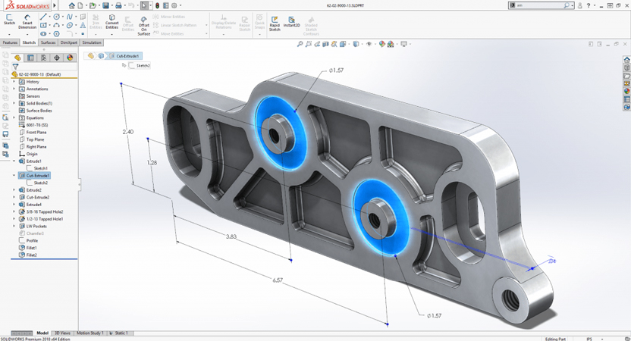The image size is (631, 341).
Task: Expand the Annotations folder in tree
Action: [x=14, y=89]
